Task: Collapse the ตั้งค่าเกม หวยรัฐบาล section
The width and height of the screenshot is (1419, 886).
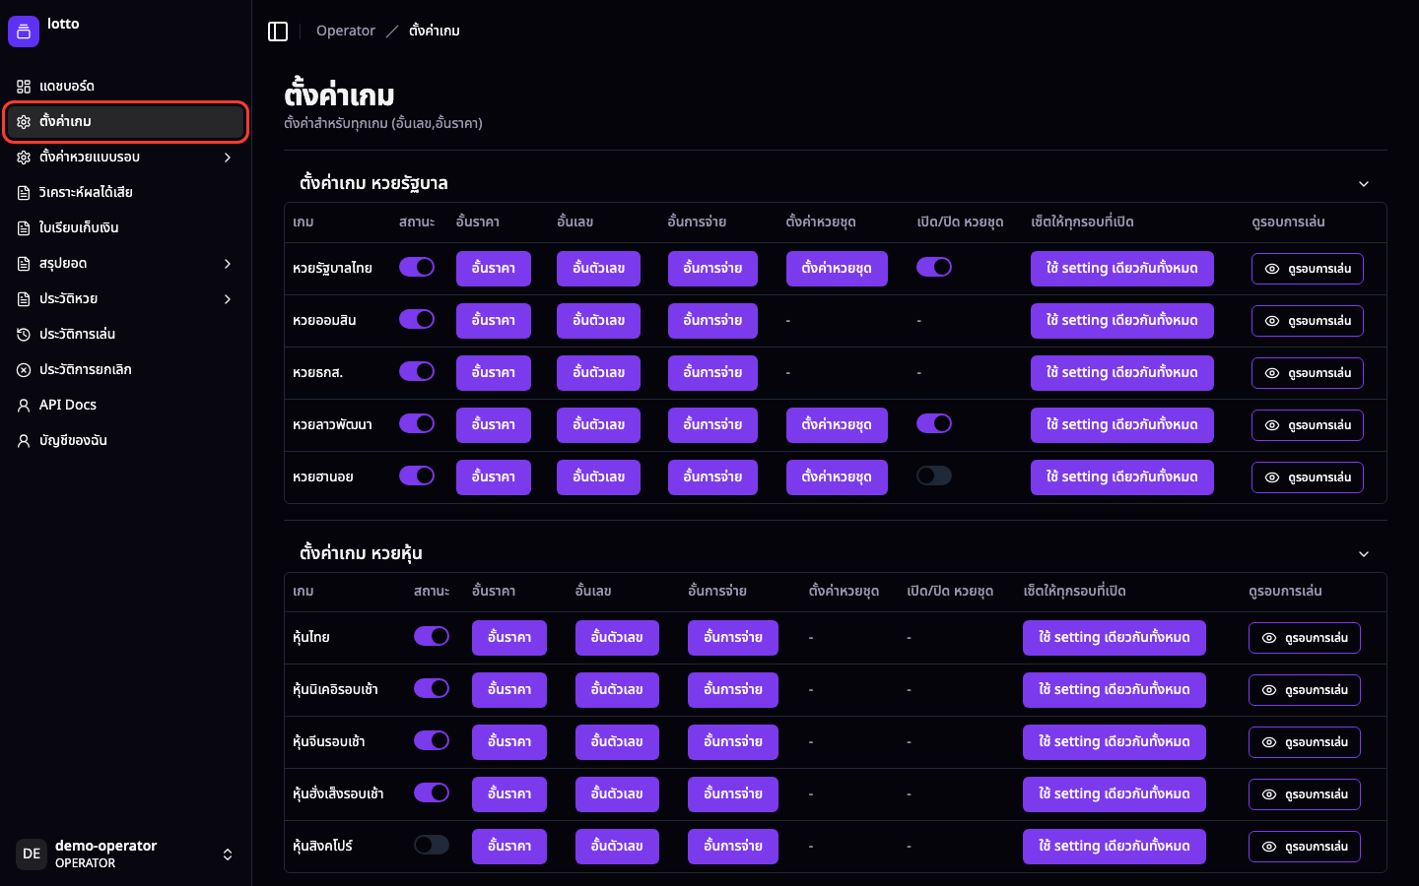Action: click(1364, 184)
